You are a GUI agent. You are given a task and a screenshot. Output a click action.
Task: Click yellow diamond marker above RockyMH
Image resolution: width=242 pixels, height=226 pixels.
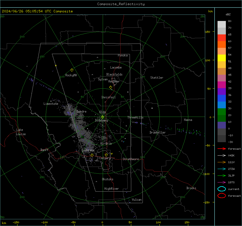[x=72, y=70]
